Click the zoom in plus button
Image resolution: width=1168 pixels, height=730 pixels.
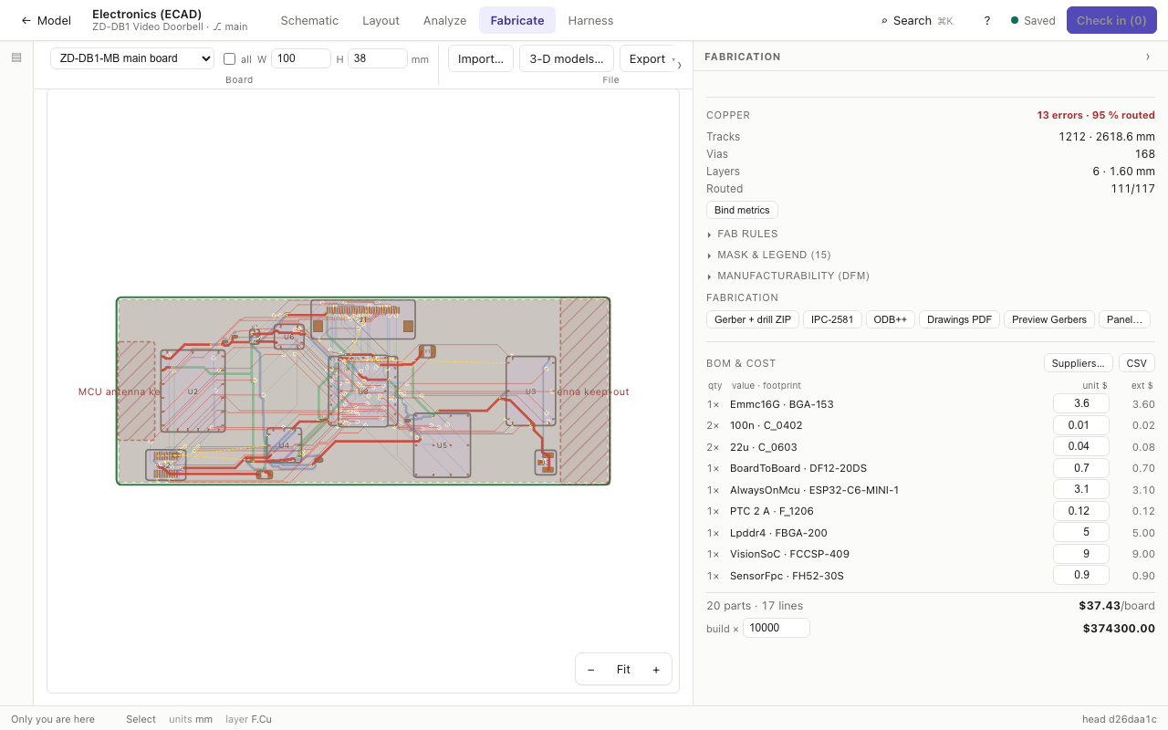(x=656, y=670)
